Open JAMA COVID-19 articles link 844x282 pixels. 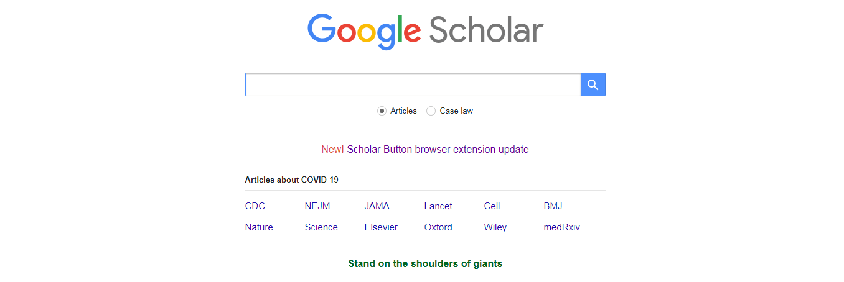pos(377,206)
